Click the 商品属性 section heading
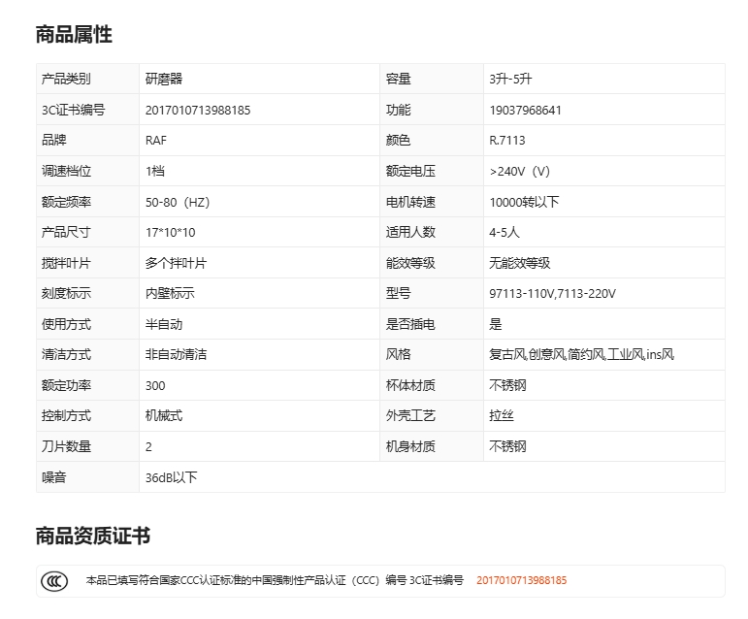748x619 pixels. pyautogui.click(x=74, y=35)
